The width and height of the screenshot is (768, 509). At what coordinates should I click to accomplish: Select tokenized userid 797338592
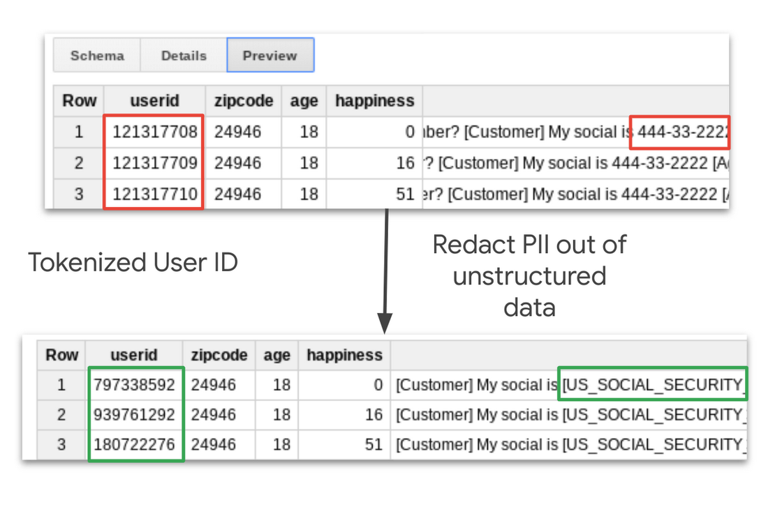pos(134,386)
